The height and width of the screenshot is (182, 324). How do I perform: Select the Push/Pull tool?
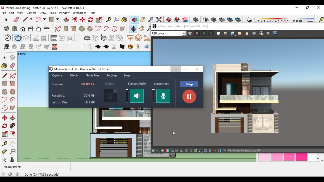(x=66, y=20)
